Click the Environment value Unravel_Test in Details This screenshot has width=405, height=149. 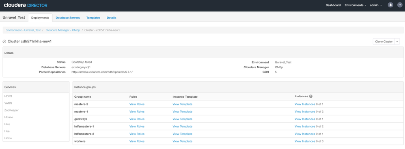coord(283,62)
